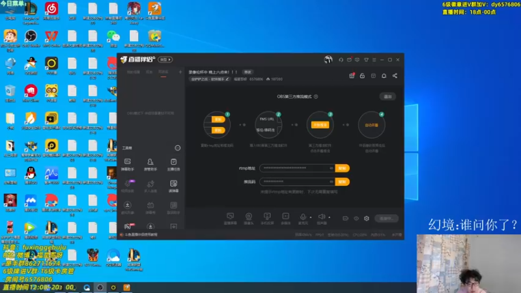Click the share icon in the stream header

(x=395, y=76)
